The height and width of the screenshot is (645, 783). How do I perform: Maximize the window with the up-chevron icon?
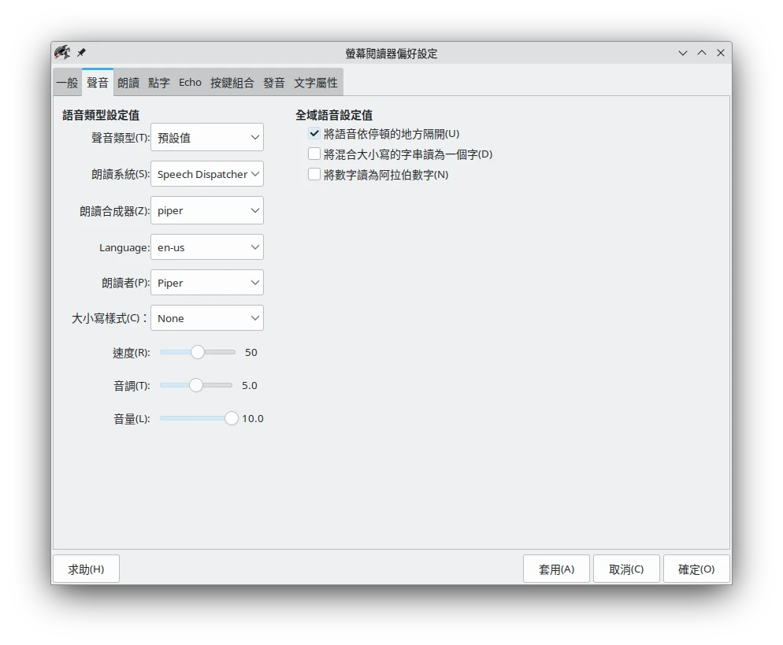702,53
